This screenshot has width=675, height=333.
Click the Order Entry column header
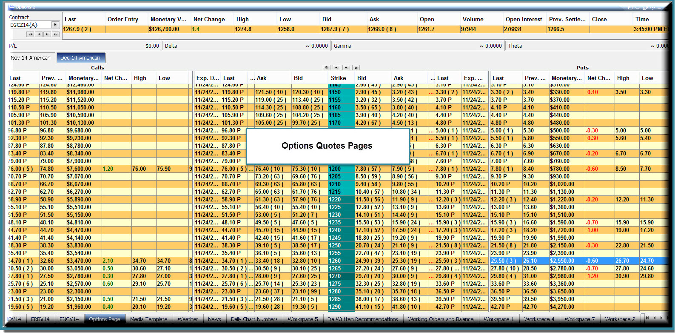click(x=126, y=19)
